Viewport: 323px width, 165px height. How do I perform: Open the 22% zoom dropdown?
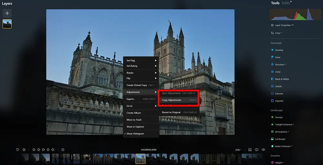(239, 150)
